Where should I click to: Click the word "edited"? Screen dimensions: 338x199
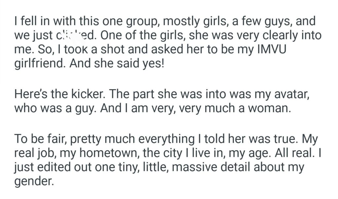tap(53, 167)
